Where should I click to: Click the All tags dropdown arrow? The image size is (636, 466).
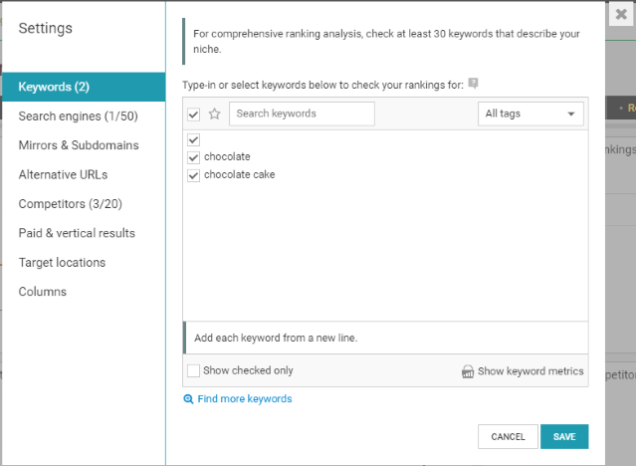[571, 115]
